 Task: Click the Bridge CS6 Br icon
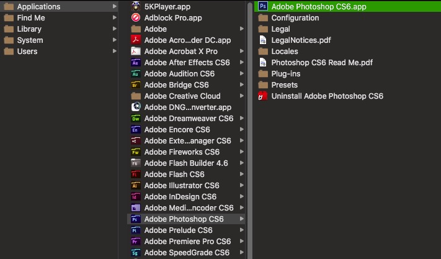136,84
